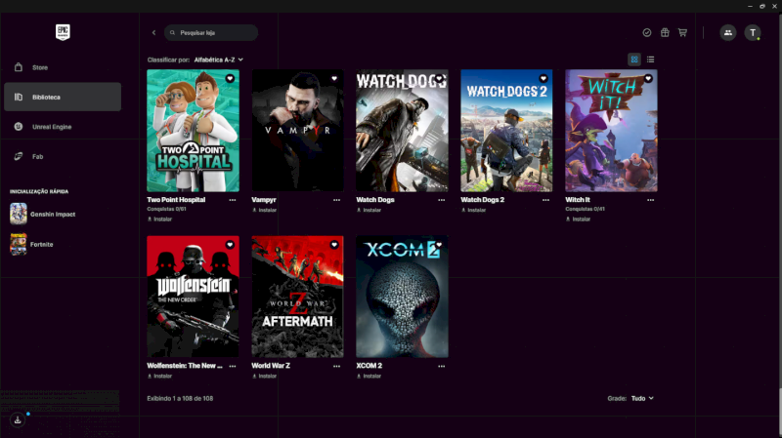Open Watch Dogs 2 cover art
This screenshot has height=438, width=782.
click(506, 131)
